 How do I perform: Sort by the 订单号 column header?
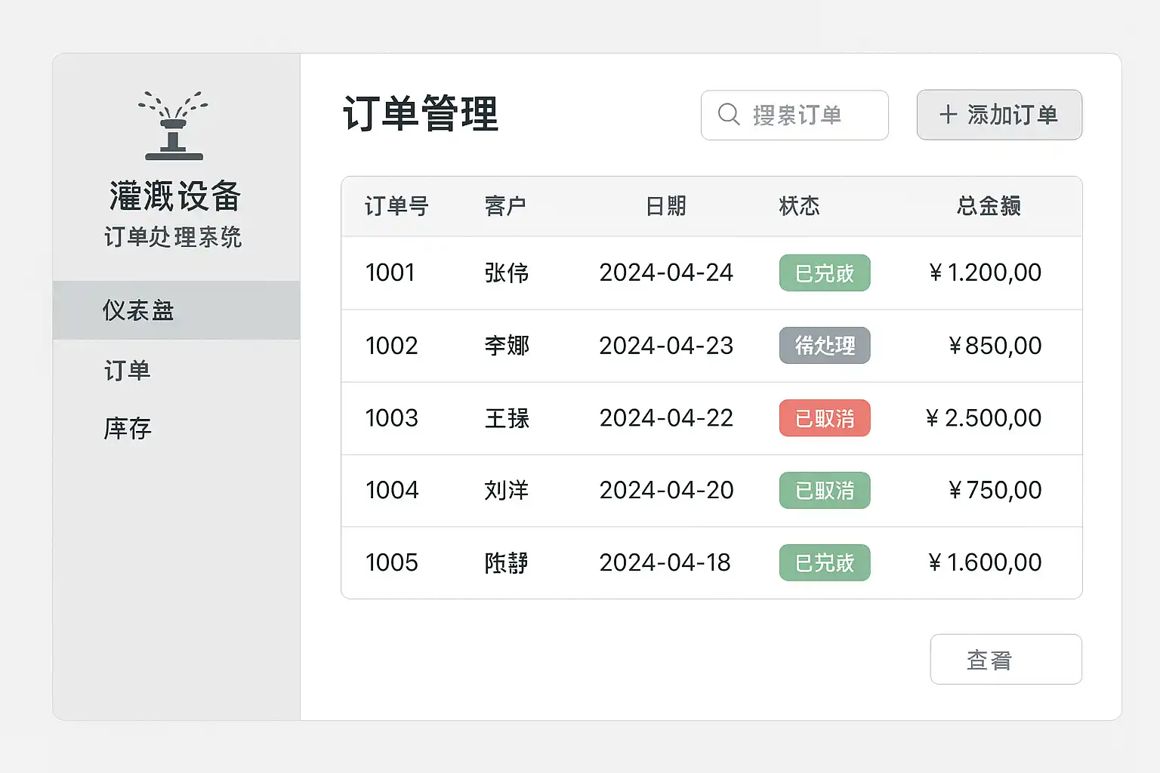(x=396, y=206)
